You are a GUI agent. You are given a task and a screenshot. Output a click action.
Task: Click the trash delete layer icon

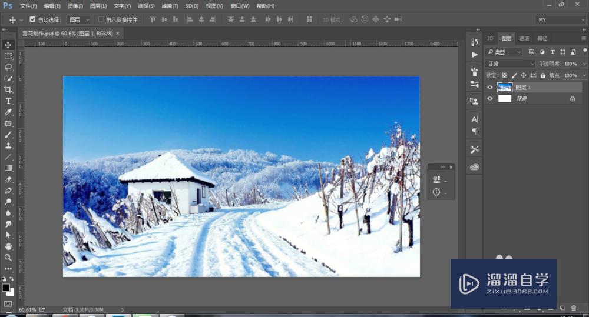pos(573,308)
